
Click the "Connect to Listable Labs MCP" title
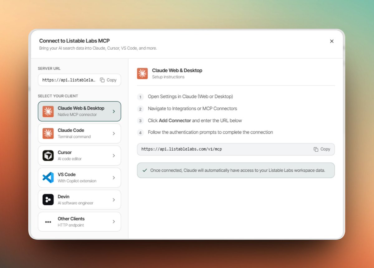click(74, 41)
